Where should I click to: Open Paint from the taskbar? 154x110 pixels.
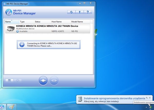click(12, 107)
